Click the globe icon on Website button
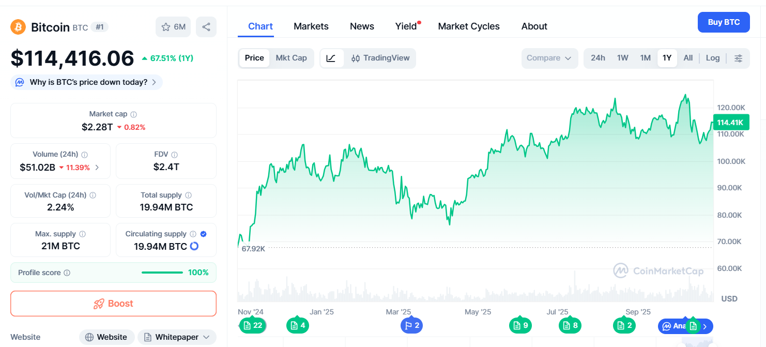This screenshot has height=347, width=766. (89, 337)
